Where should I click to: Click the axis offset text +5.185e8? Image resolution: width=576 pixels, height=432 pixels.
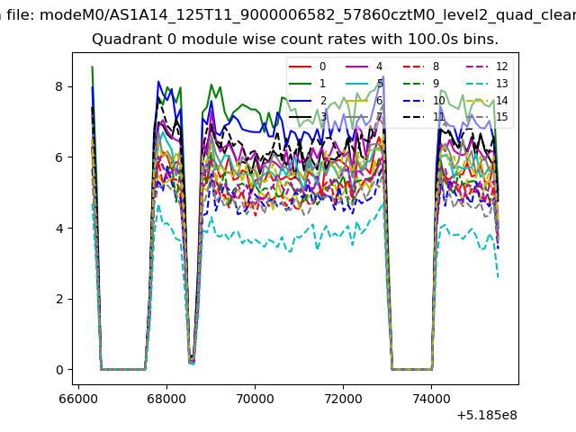tap(487, 416)
